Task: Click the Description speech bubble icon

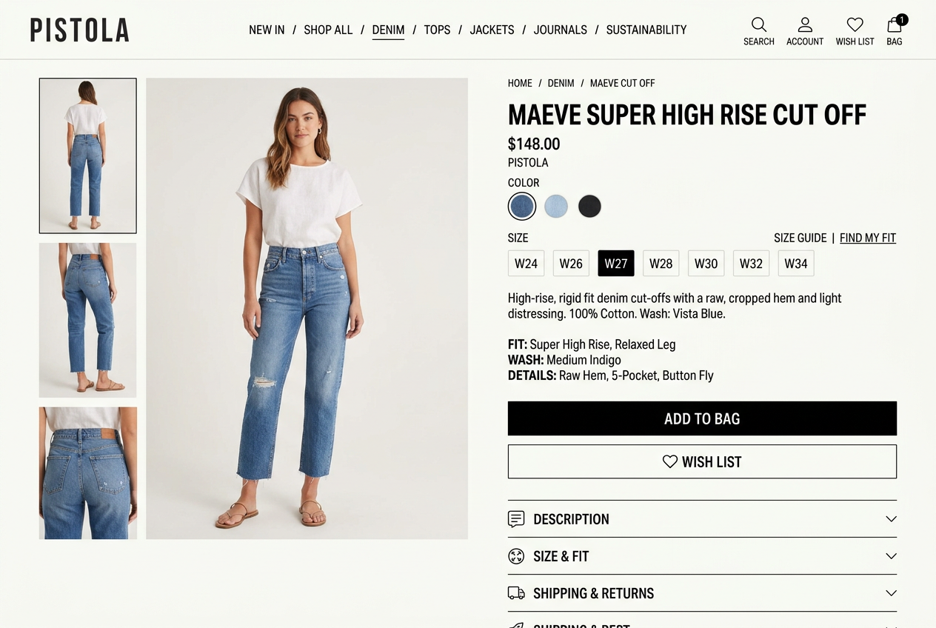Action: (516, 519)
